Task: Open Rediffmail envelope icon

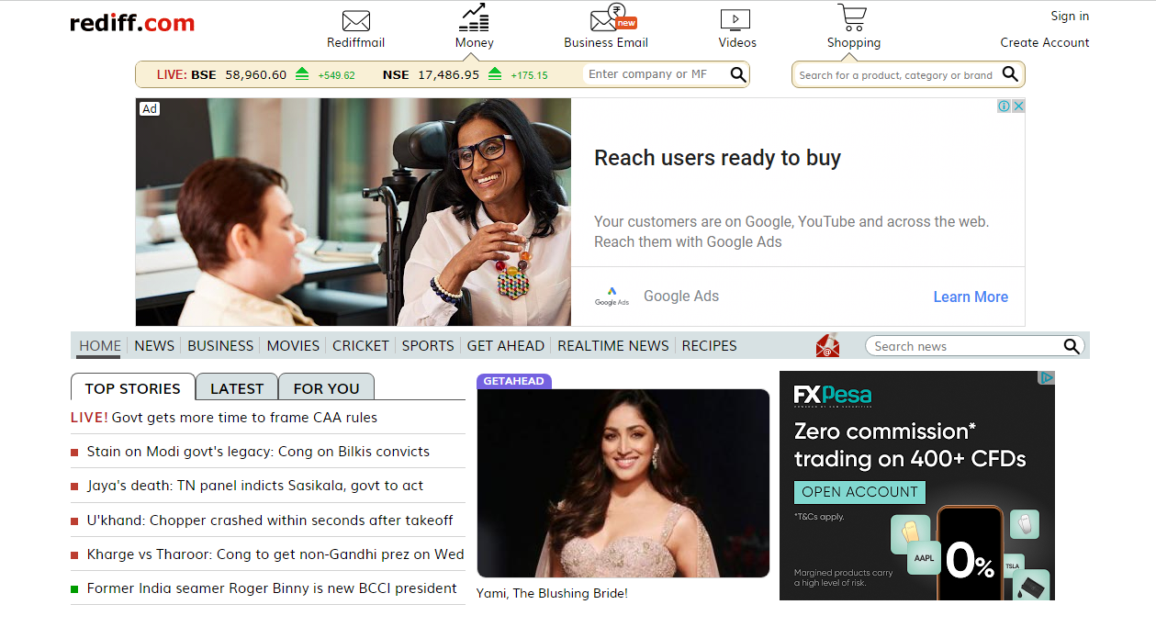Action: pos(355,21)
